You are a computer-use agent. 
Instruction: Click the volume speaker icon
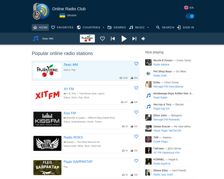(x=143, y=38)
